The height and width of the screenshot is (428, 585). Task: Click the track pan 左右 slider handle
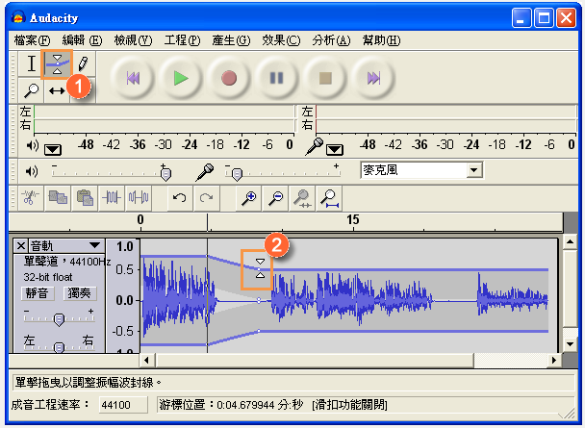click(59, 347)
